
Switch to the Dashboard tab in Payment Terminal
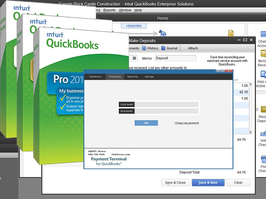(x=95, y=77)
